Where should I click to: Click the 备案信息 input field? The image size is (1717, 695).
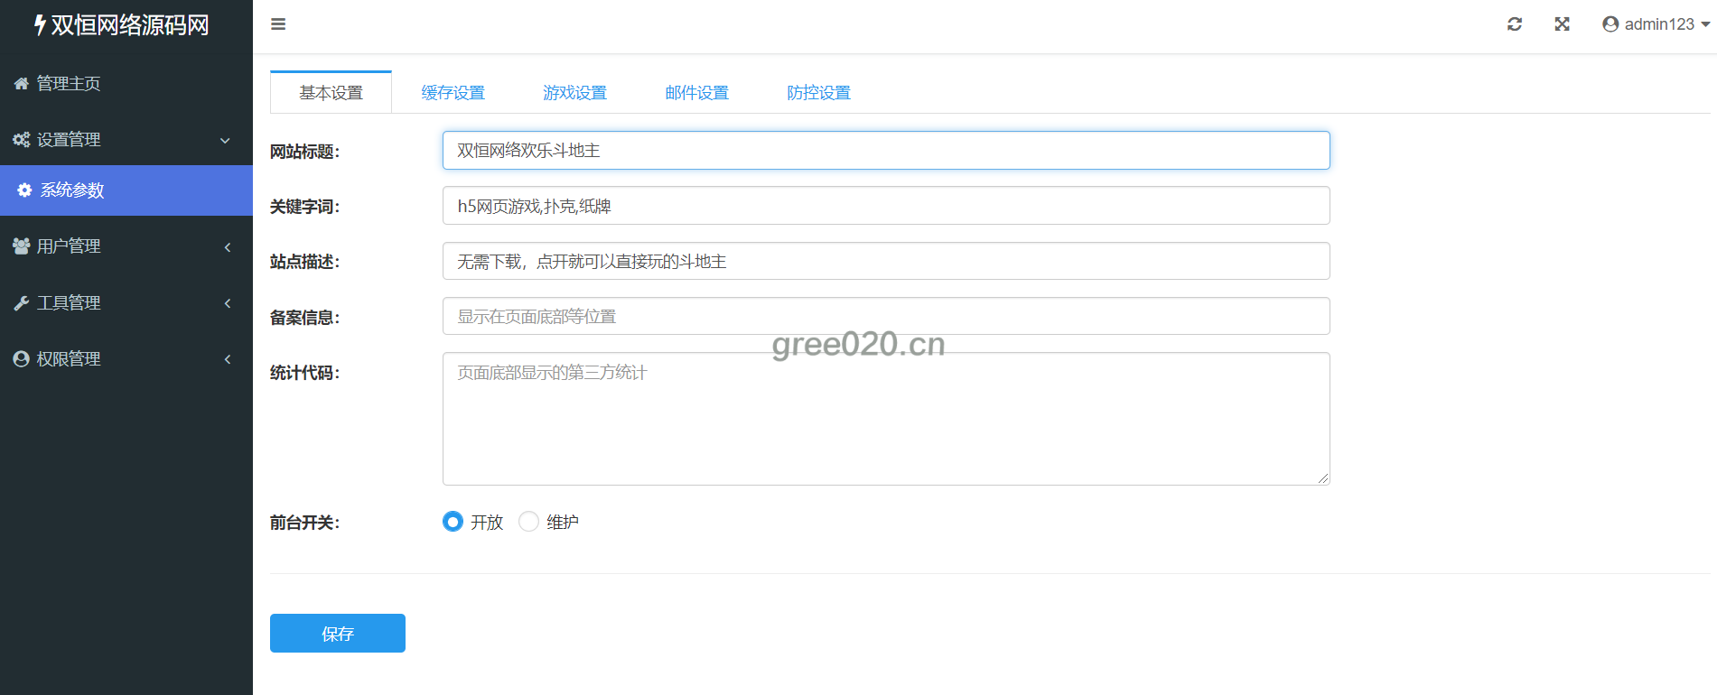pyautogui.click(x=885, y=317)
